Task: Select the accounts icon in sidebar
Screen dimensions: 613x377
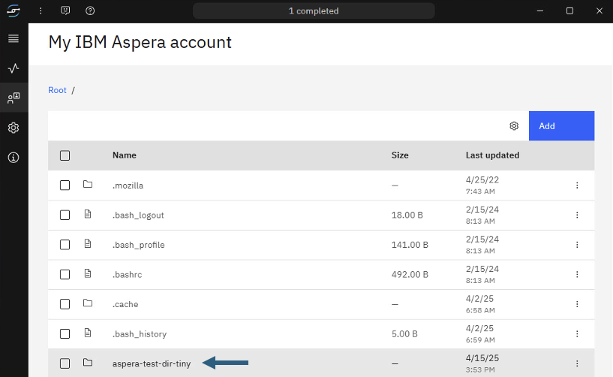Action: pos(14,98)
